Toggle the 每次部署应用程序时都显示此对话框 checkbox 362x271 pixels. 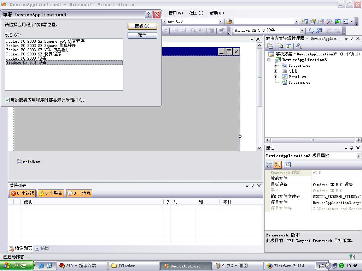(7, 100)
